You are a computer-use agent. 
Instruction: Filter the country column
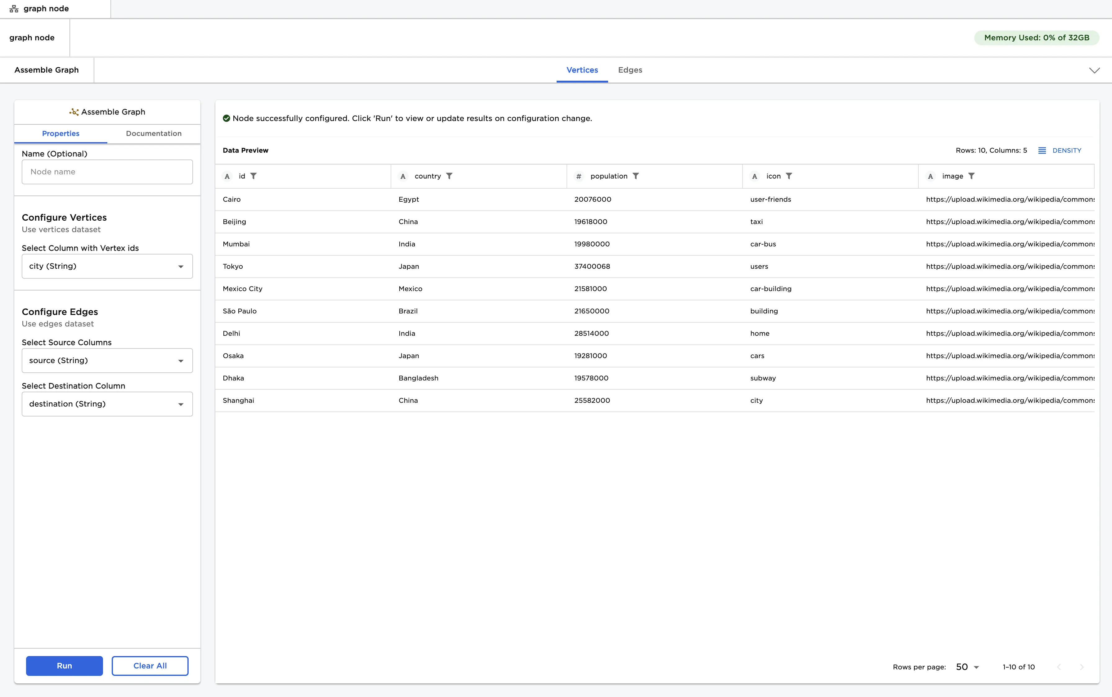point(449,176)
